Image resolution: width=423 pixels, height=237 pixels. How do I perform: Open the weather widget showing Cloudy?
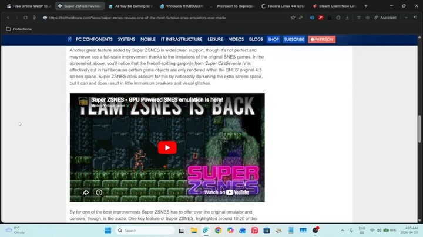click(16, 231)
